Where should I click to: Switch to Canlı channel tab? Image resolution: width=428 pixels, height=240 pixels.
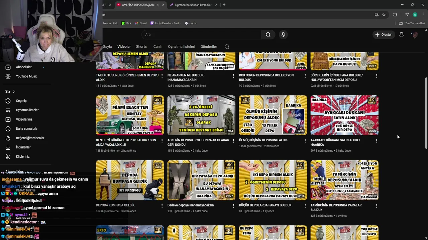pyautogui.click(x=157, y=47)
